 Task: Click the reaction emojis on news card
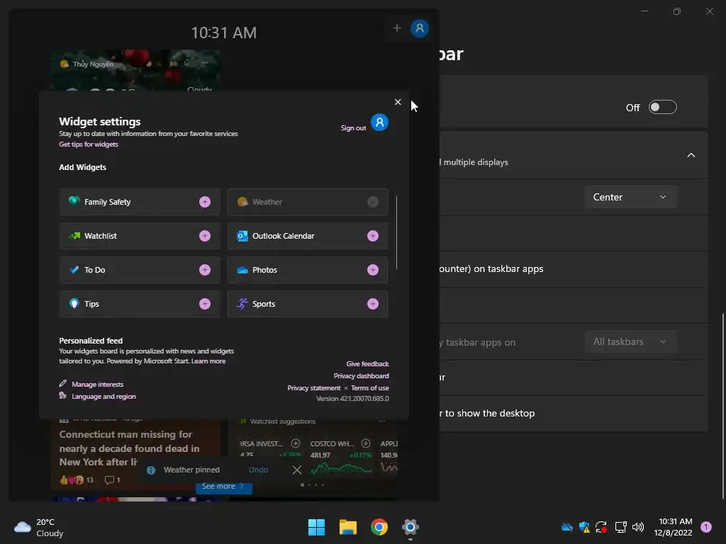point(72,480)
